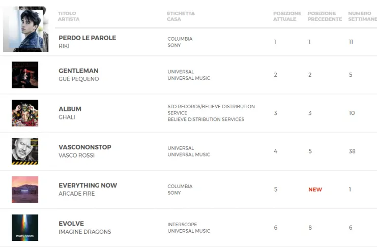This screenshot has height=247, width=377.
Task: Click the Etichetta Casa column header
Action: coord(181,16)
